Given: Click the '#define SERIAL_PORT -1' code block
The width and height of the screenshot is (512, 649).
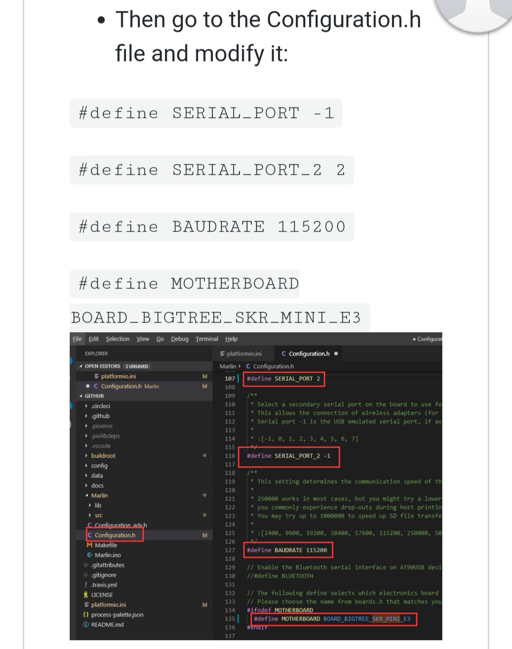Looking at the screenshot, I should coord(206,113).
